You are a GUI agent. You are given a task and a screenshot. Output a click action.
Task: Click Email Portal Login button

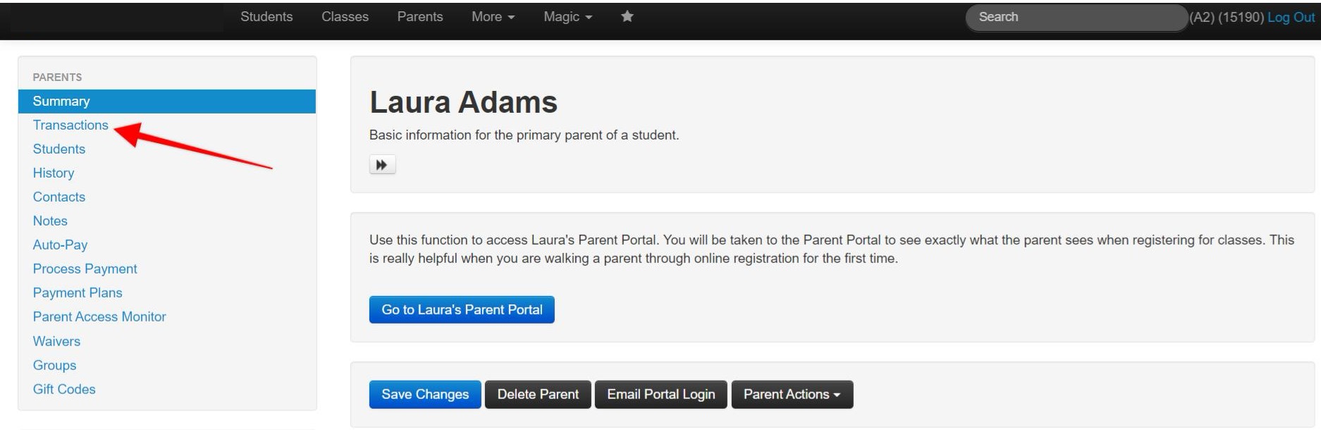(661, 394)
